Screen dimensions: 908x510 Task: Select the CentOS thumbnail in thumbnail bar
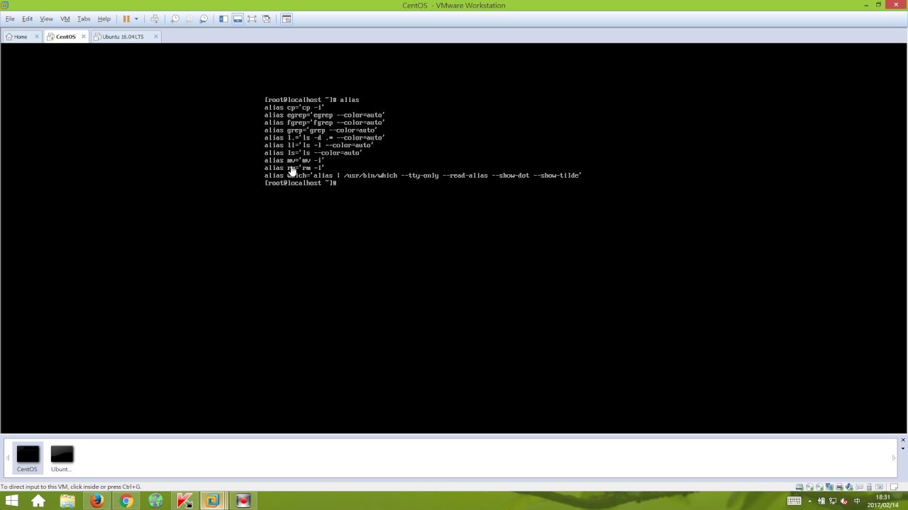pos(28,458)
